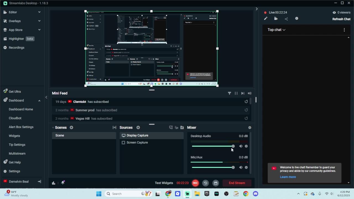The width and height of the screenshot is (354, 199).
Task: Open the Widgets page
Action: (x=14, y=136)
